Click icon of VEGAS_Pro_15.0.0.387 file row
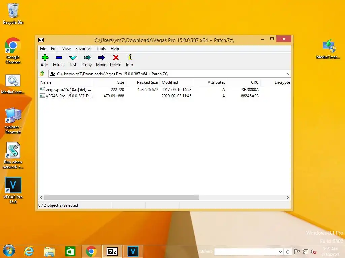 coord(42,96)
